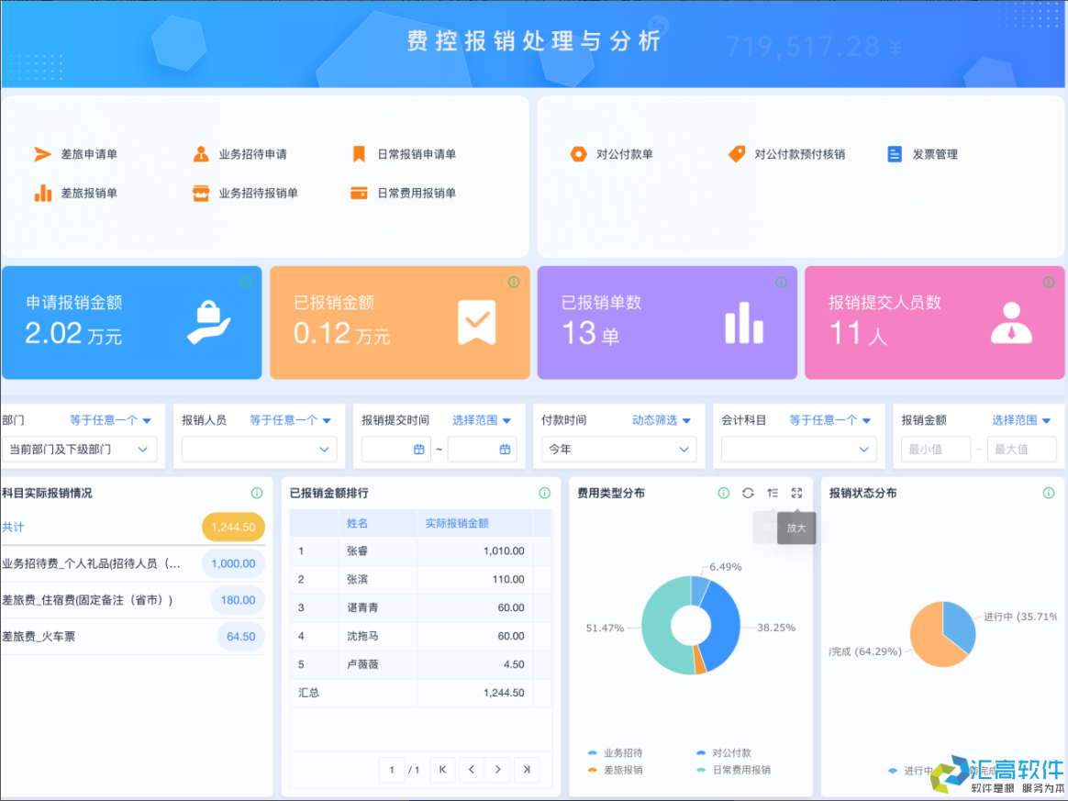Image resolution: width=1068 pixels, height=801 pixels.
Task: Open 差旅申请单 via its arrow icon
Action: pyautogui.click(x=42, y=153)
